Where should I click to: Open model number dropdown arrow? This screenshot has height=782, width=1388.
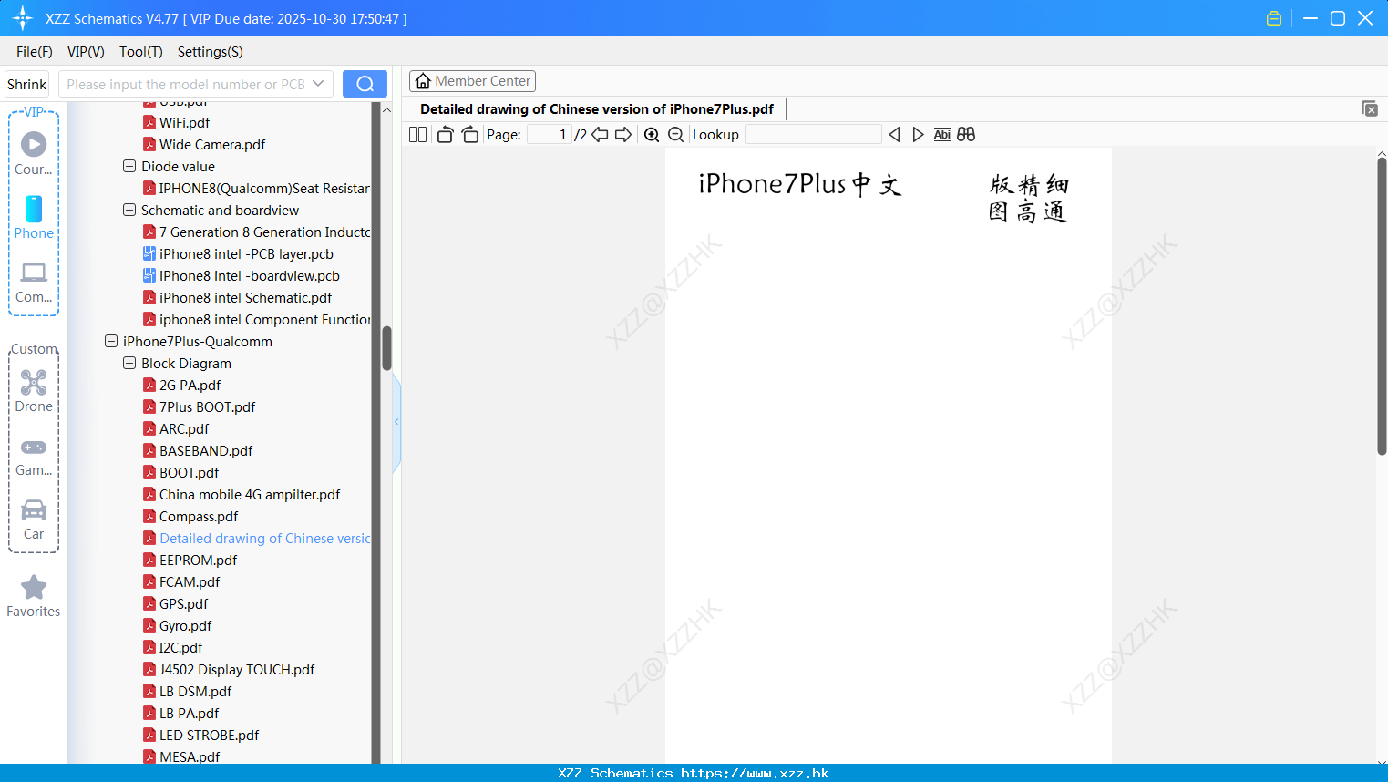click(x=318, y=84)
